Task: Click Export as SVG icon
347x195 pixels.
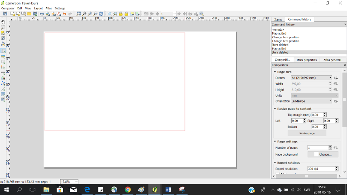Action: click(x=53, y=14)
